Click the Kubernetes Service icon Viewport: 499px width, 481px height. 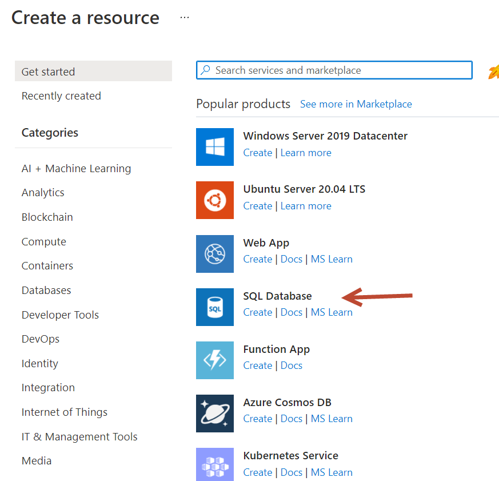[215, 464]
